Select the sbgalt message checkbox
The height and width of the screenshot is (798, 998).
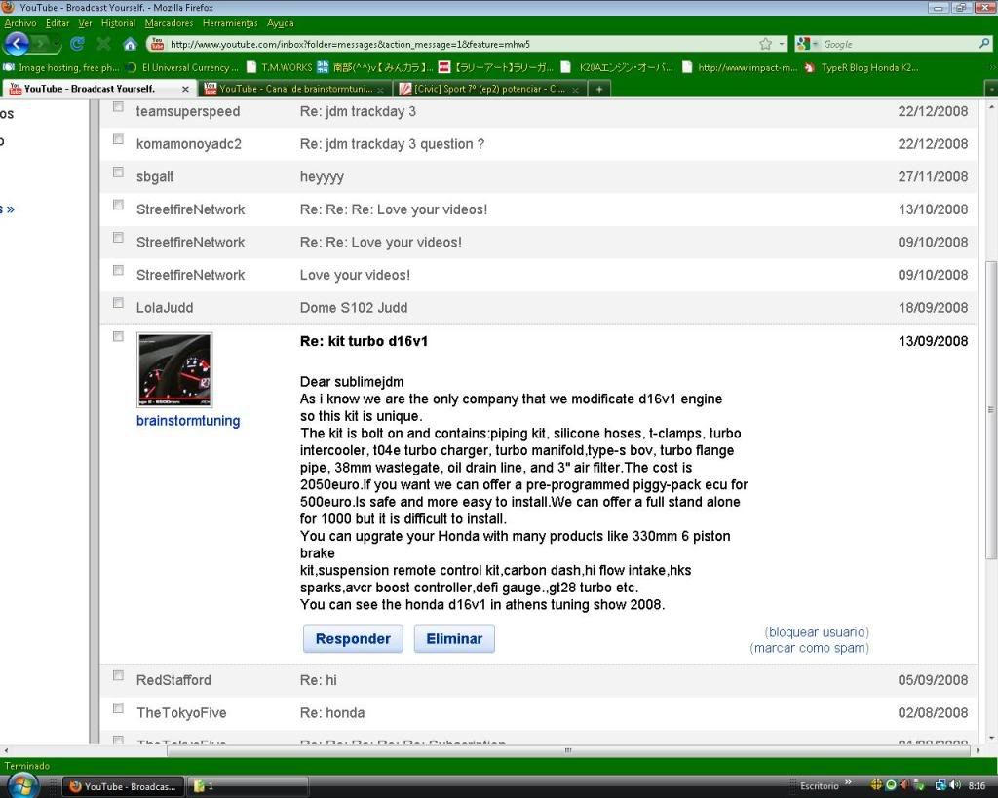click(x=118, y=171)
